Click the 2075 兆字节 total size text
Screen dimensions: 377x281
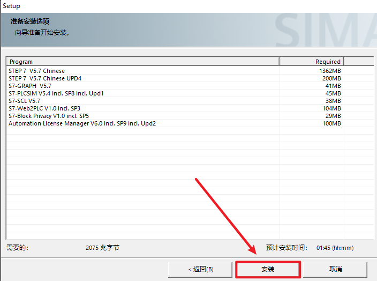tap(102, 248)
